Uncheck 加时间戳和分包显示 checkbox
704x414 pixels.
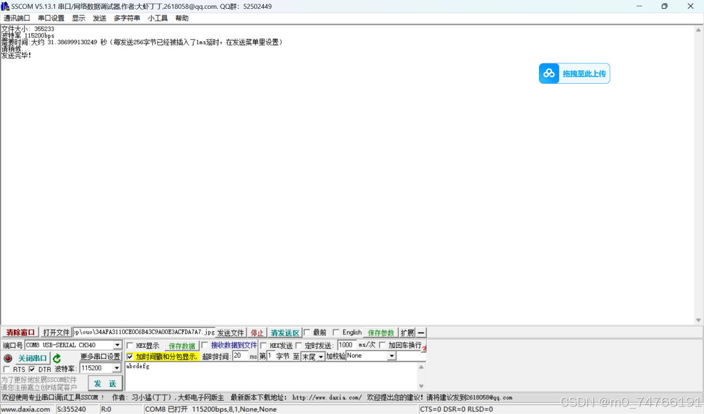[x=130, y=357]
